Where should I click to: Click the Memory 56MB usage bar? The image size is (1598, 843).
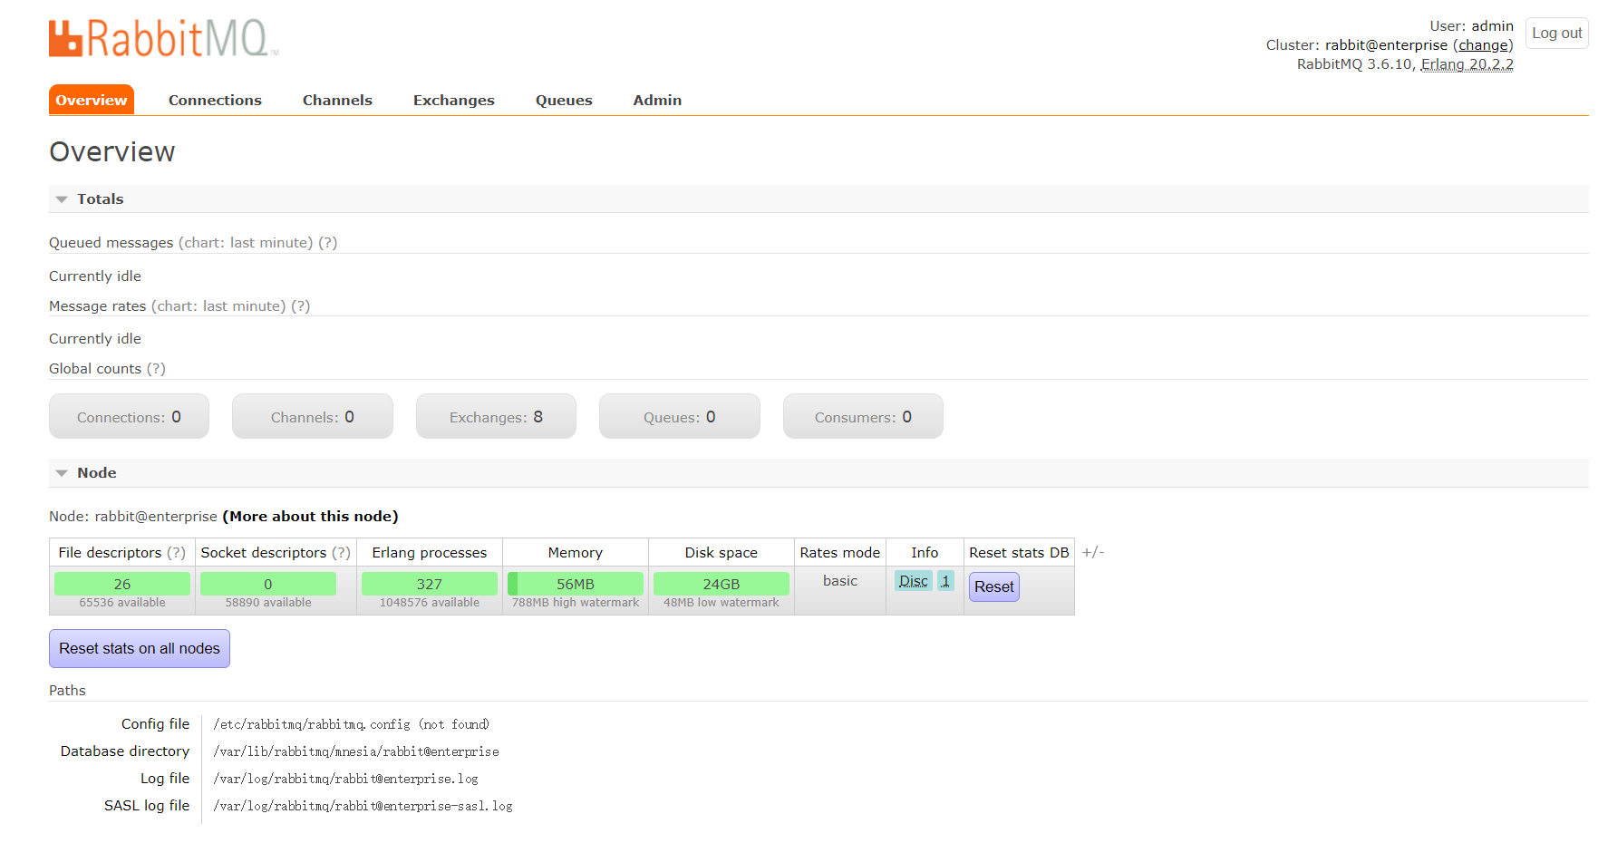click(x=576, y=584)
